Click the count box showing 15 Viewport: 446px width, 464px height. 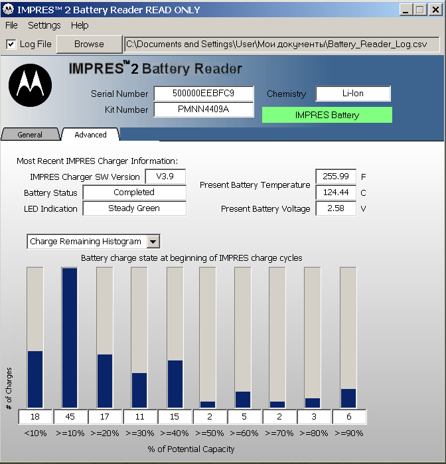pyautogui.click(x=175, y=417)
